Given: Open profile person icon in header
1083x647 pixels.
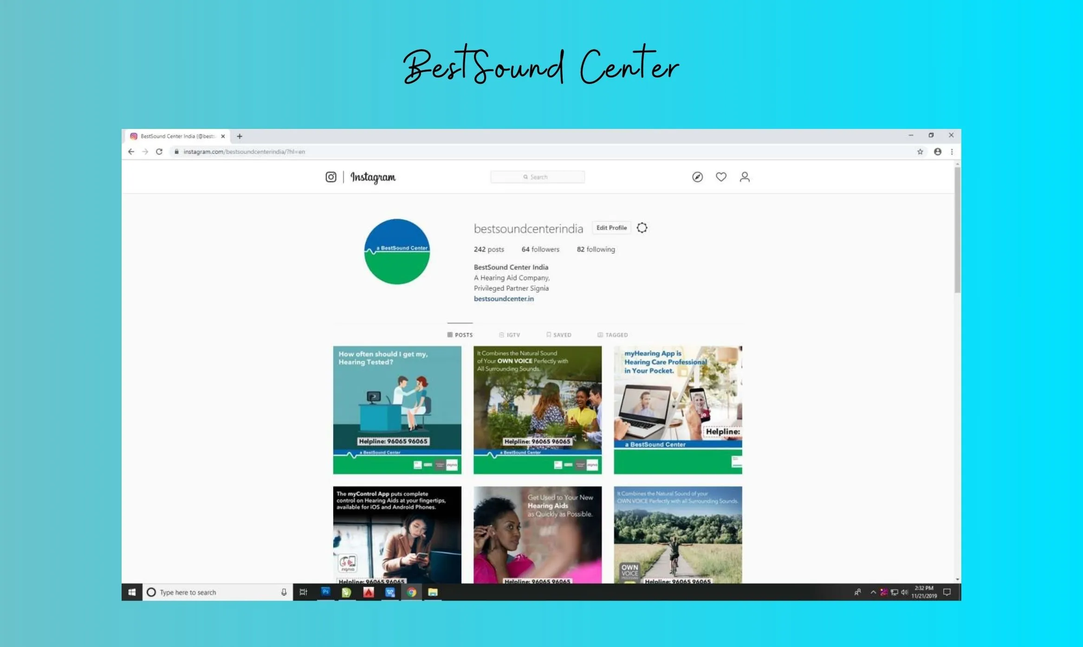Looking at the screenshot, I should coord(745,177).
